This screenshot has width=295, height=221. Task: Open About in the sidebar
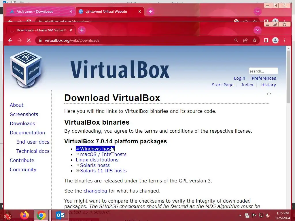point(16,105)
